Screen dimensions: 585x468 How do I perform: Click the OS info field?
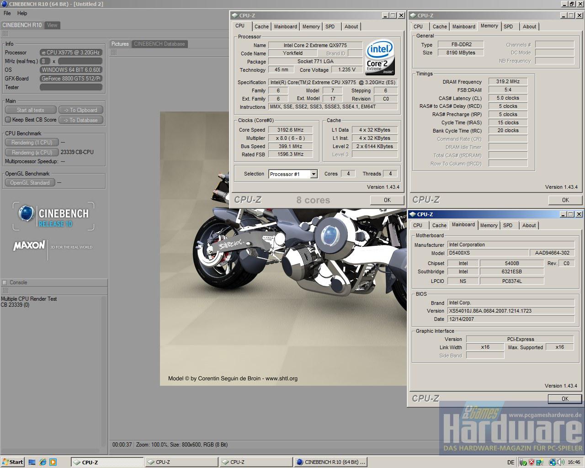point(71,70)
